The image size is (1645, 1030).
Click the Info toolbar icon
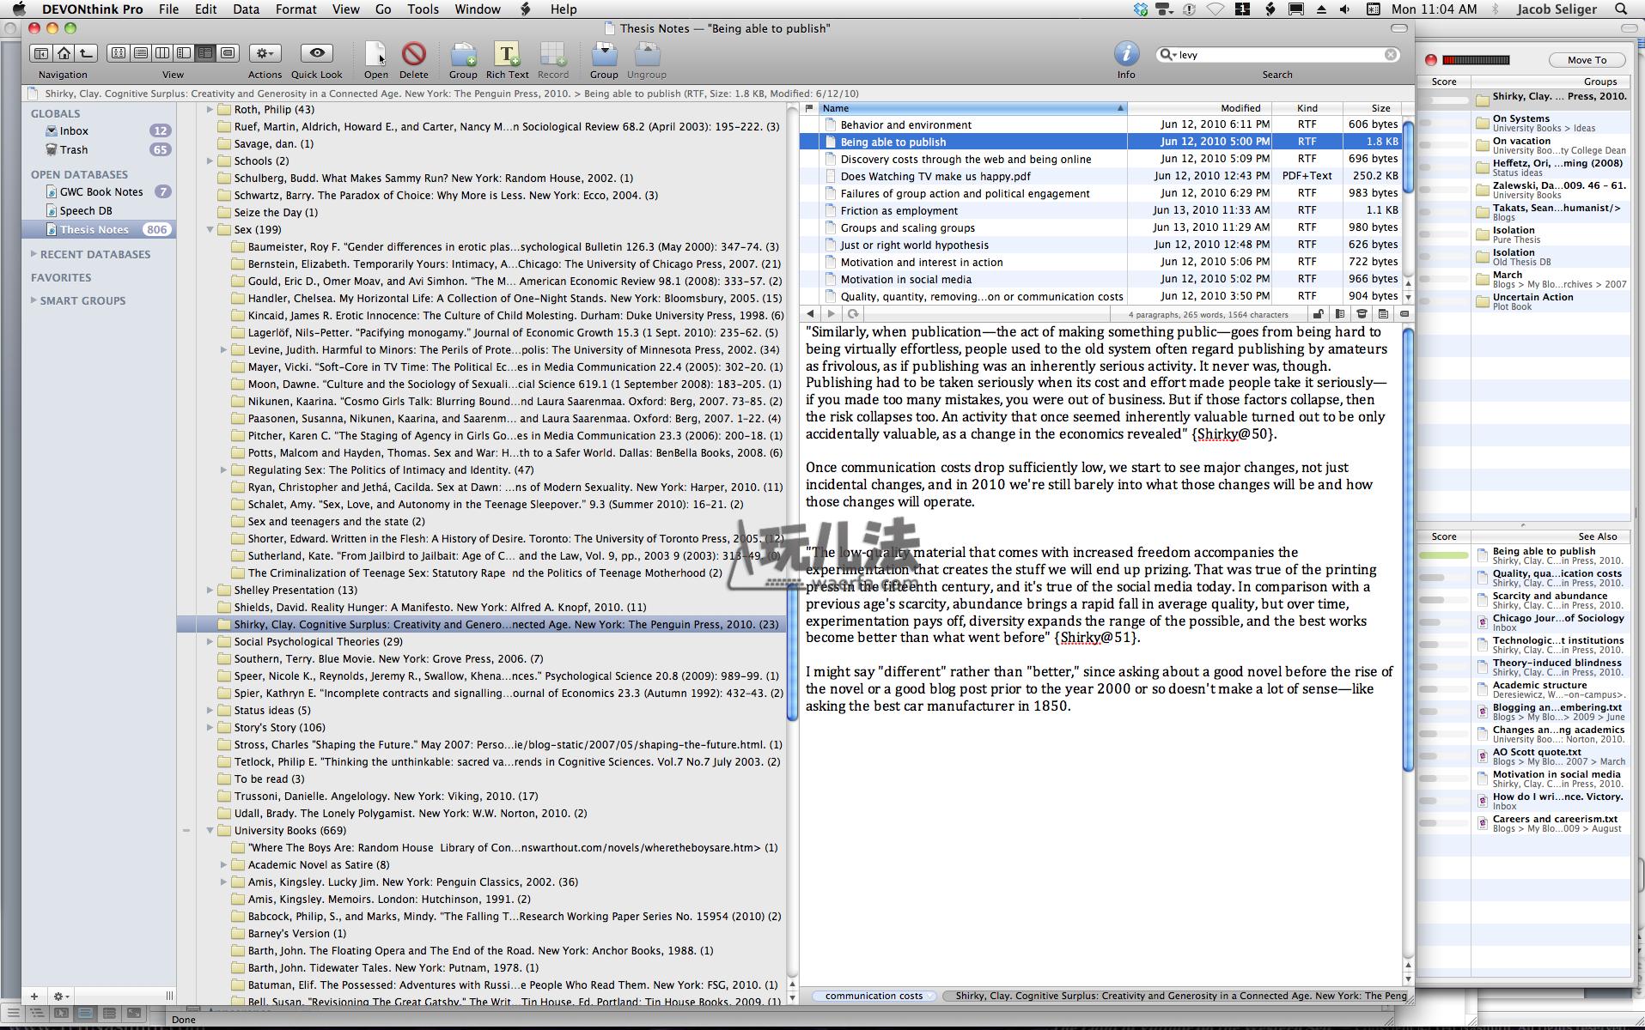[1126, 54]
